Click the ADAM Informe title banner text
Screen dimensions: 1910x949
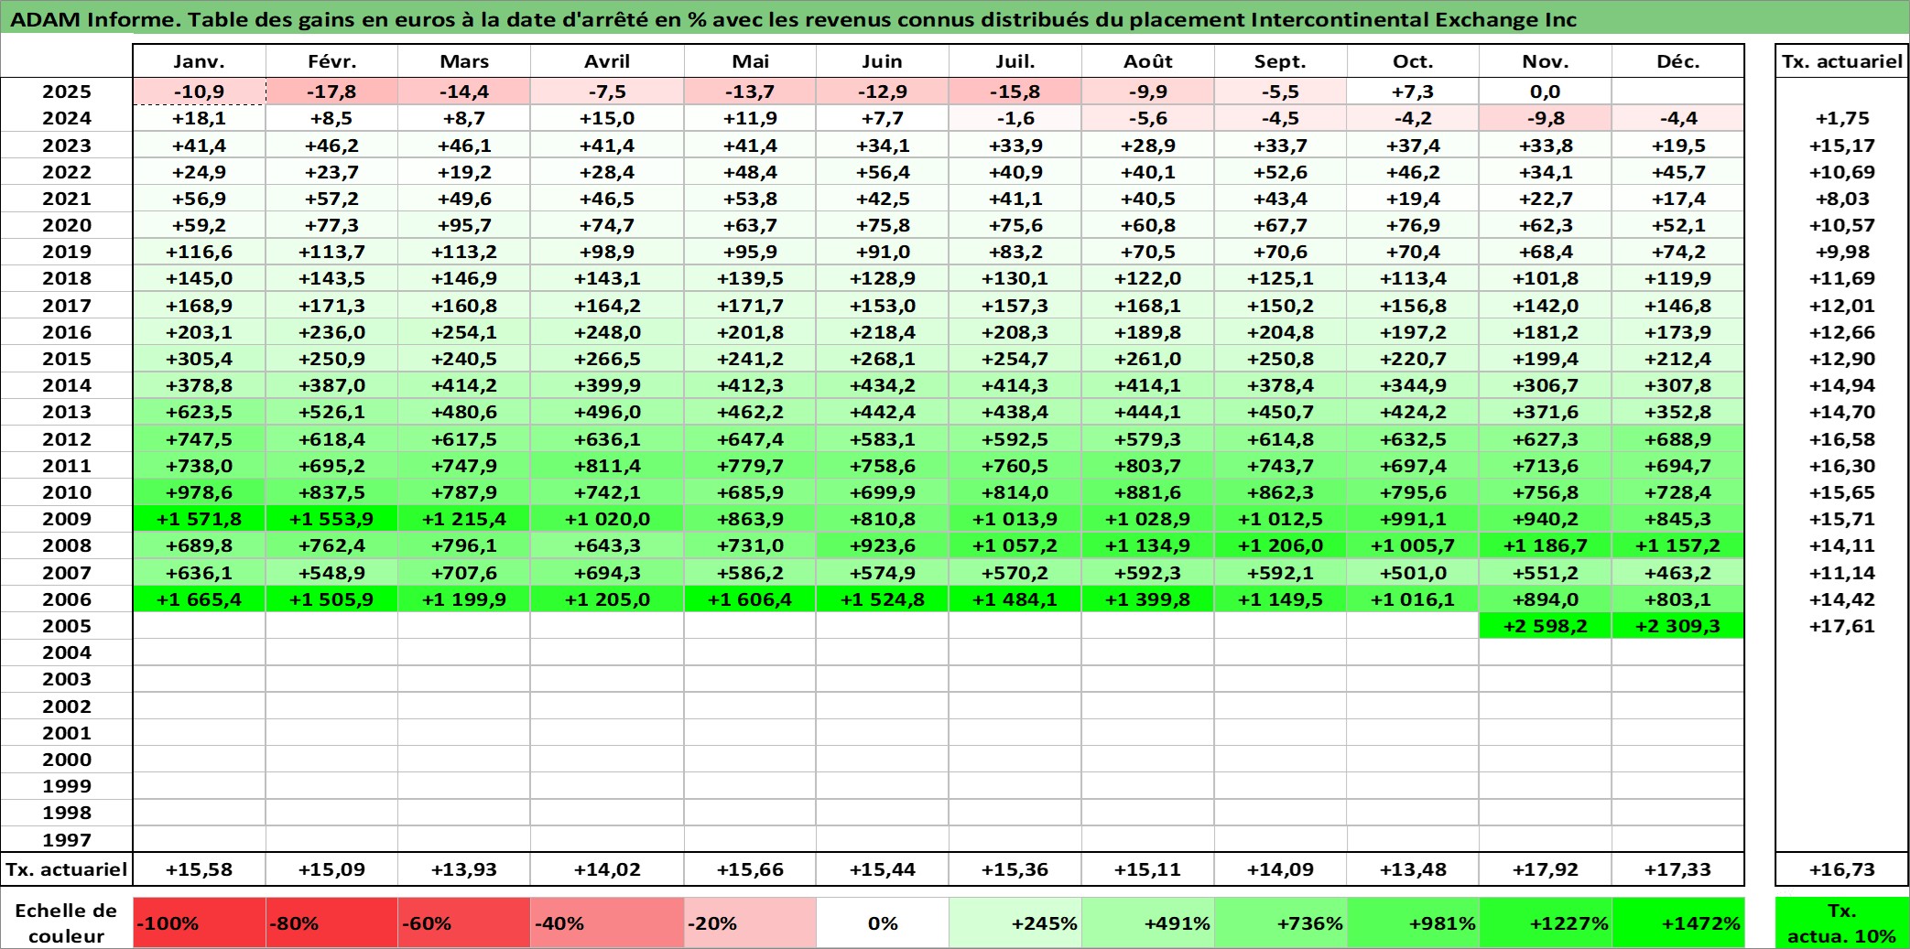pyautogui.click(x=793, y=19)
